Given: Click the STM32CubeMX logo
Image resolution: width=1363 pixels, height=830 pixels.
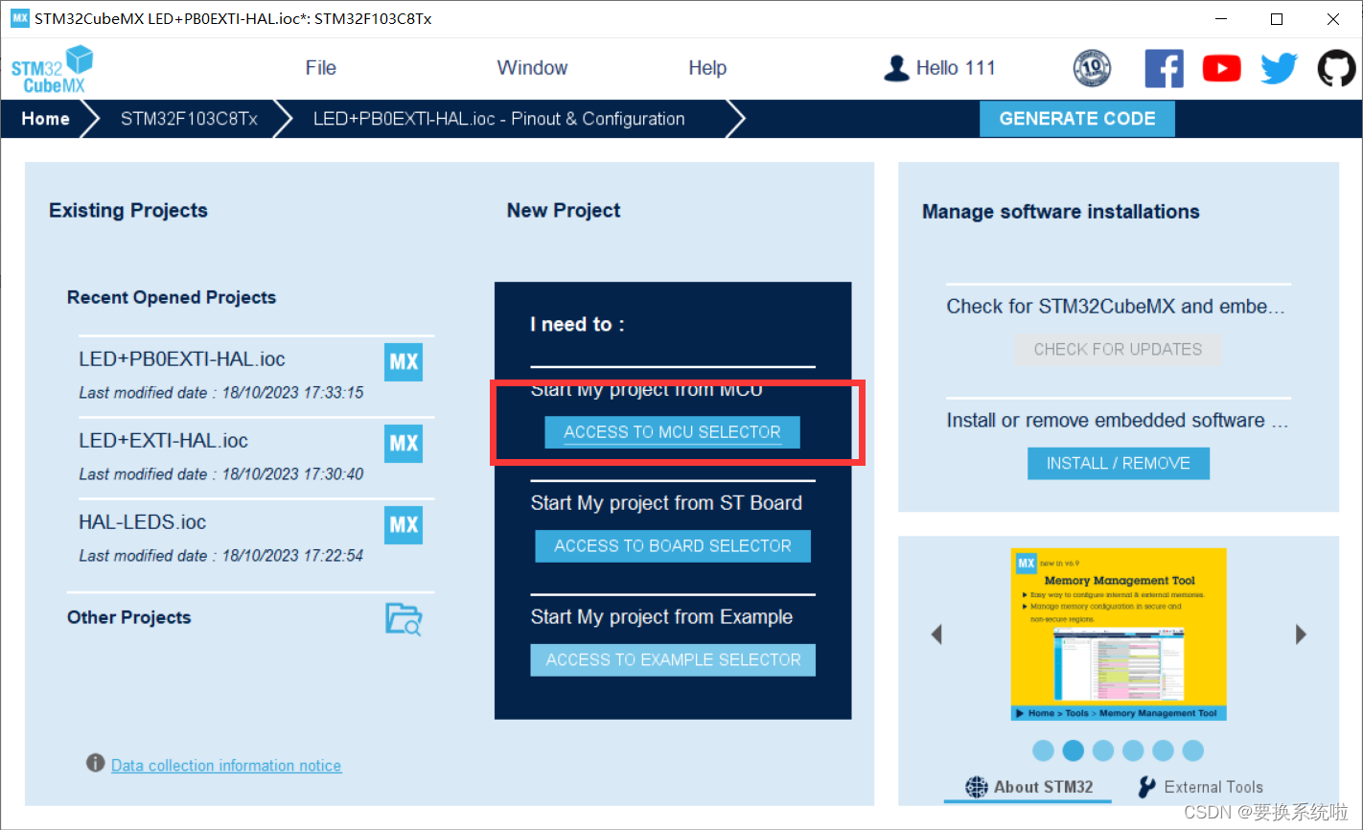Looking at the screenshot, I should 53,69.
